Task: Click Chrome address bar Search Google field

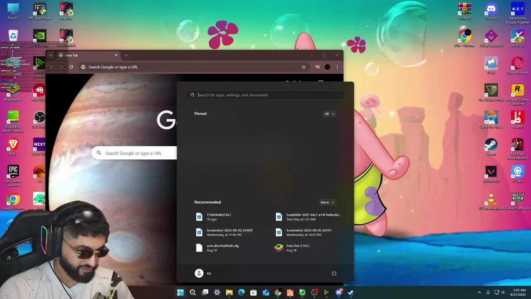Action: [x=193, y=67]
